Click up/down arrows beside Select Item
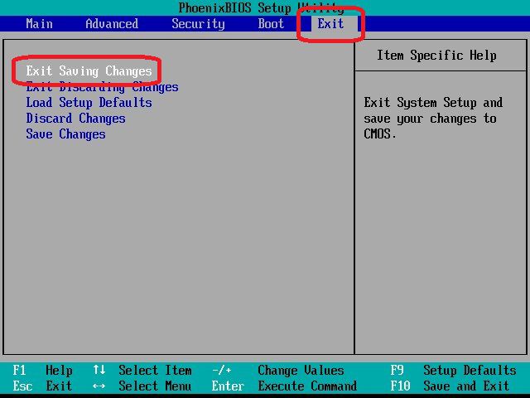 click(99, 371)
